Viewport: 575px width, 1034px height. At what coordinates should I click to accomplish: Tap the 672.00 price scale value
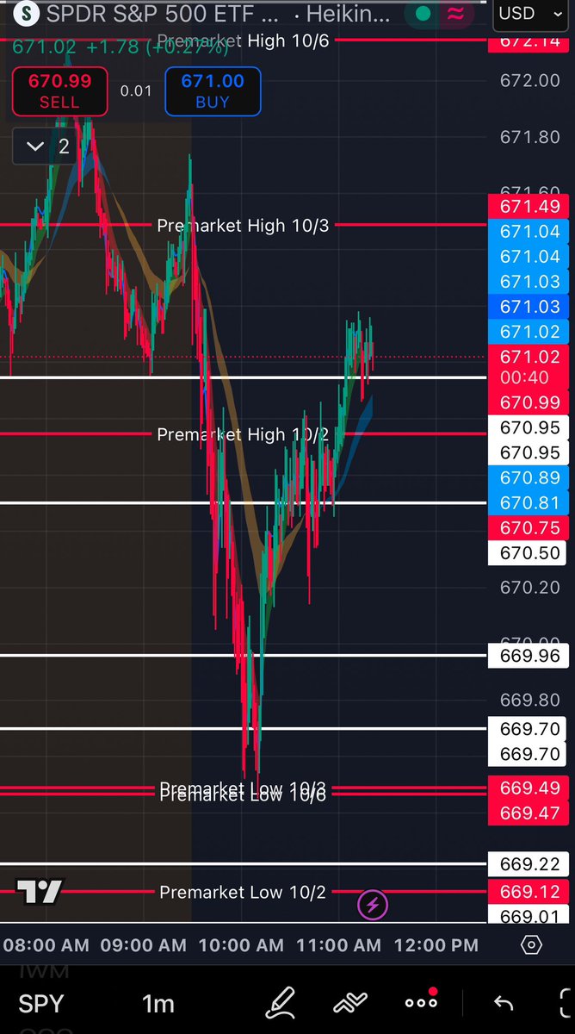point(529,81)
